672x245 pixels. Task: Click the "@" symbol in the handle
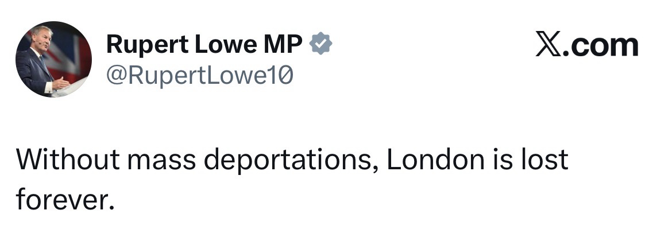tap(114, 75)
